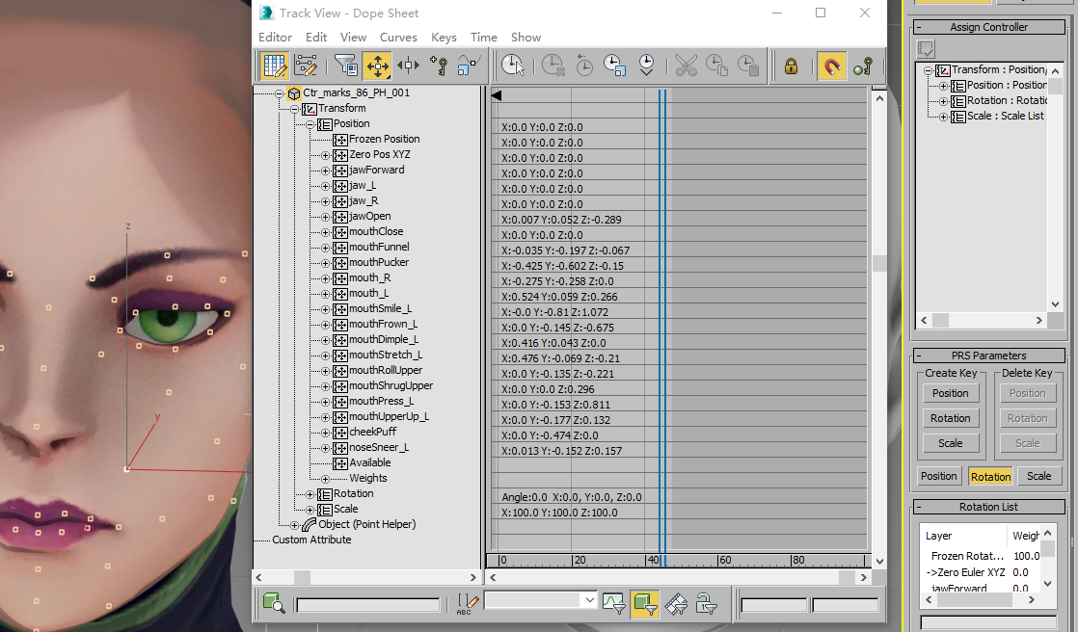This screenshot has width=1078, height=632.
Task: Open the Edit menu
Action: click(316, 38)
